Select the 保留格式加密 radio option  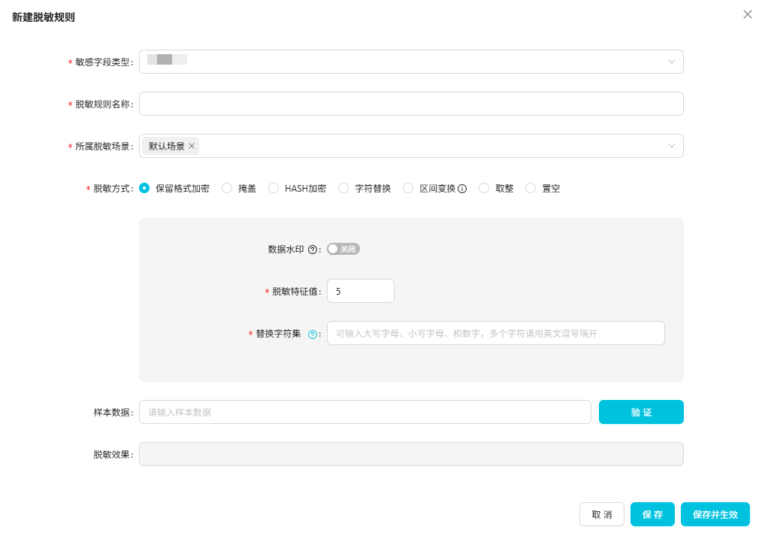point(144,188)
